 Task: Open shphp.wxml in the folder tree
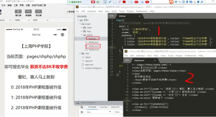(x=94, y=46)
